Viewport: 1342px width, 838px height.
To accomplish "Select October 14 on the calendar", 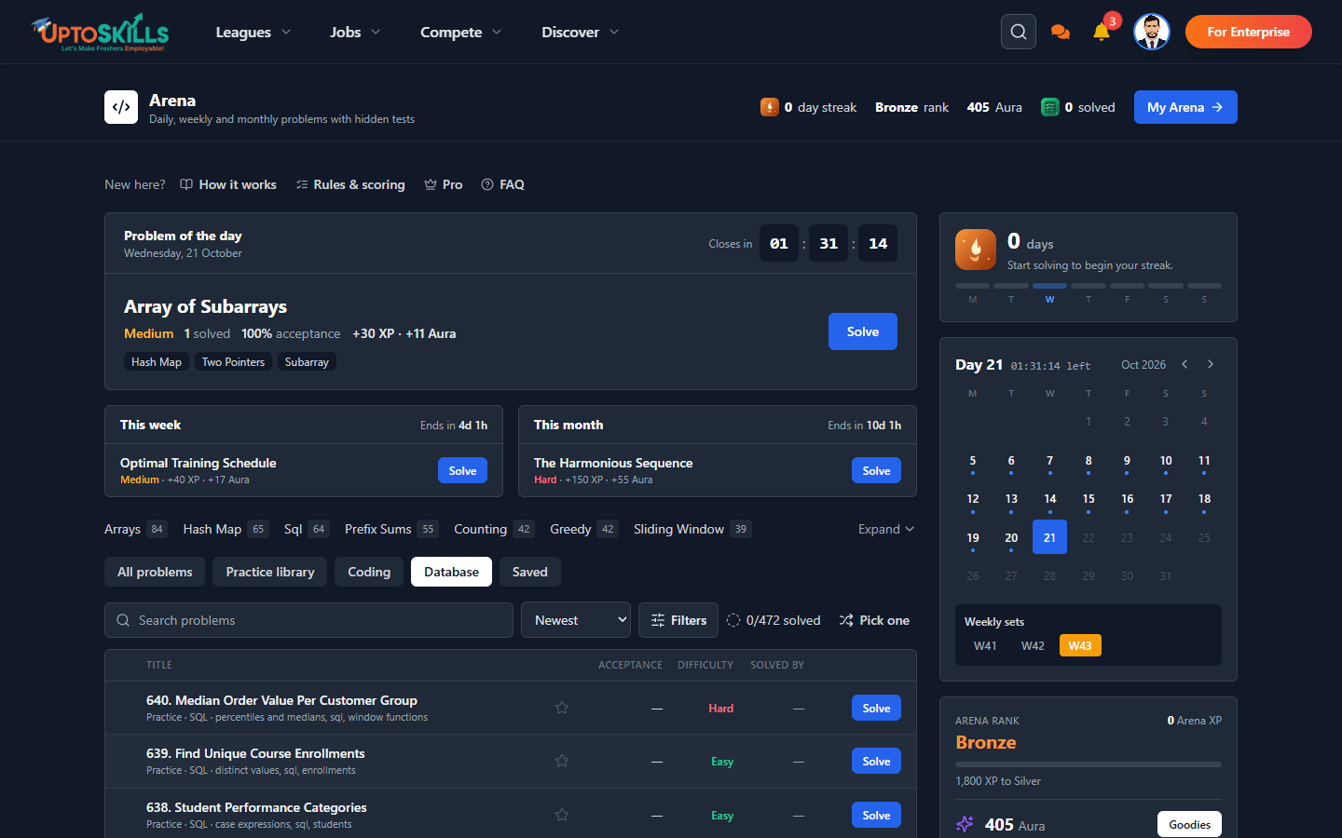I will tap(1050, 499).
